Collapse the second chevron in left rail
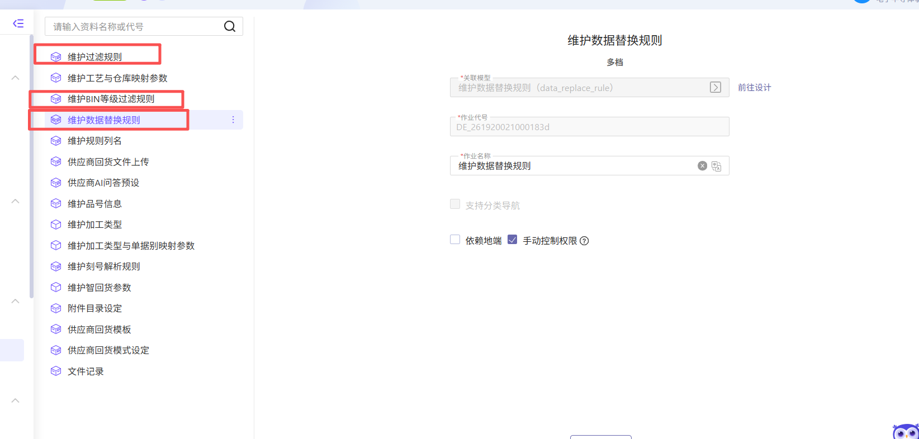 (x=16, y=201)
